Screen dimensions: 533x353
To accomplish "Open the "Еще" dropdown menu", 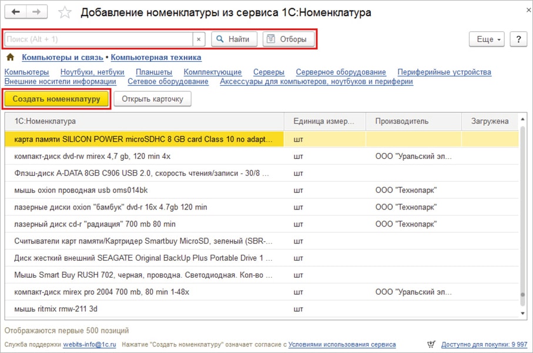I will click(487, 39).
